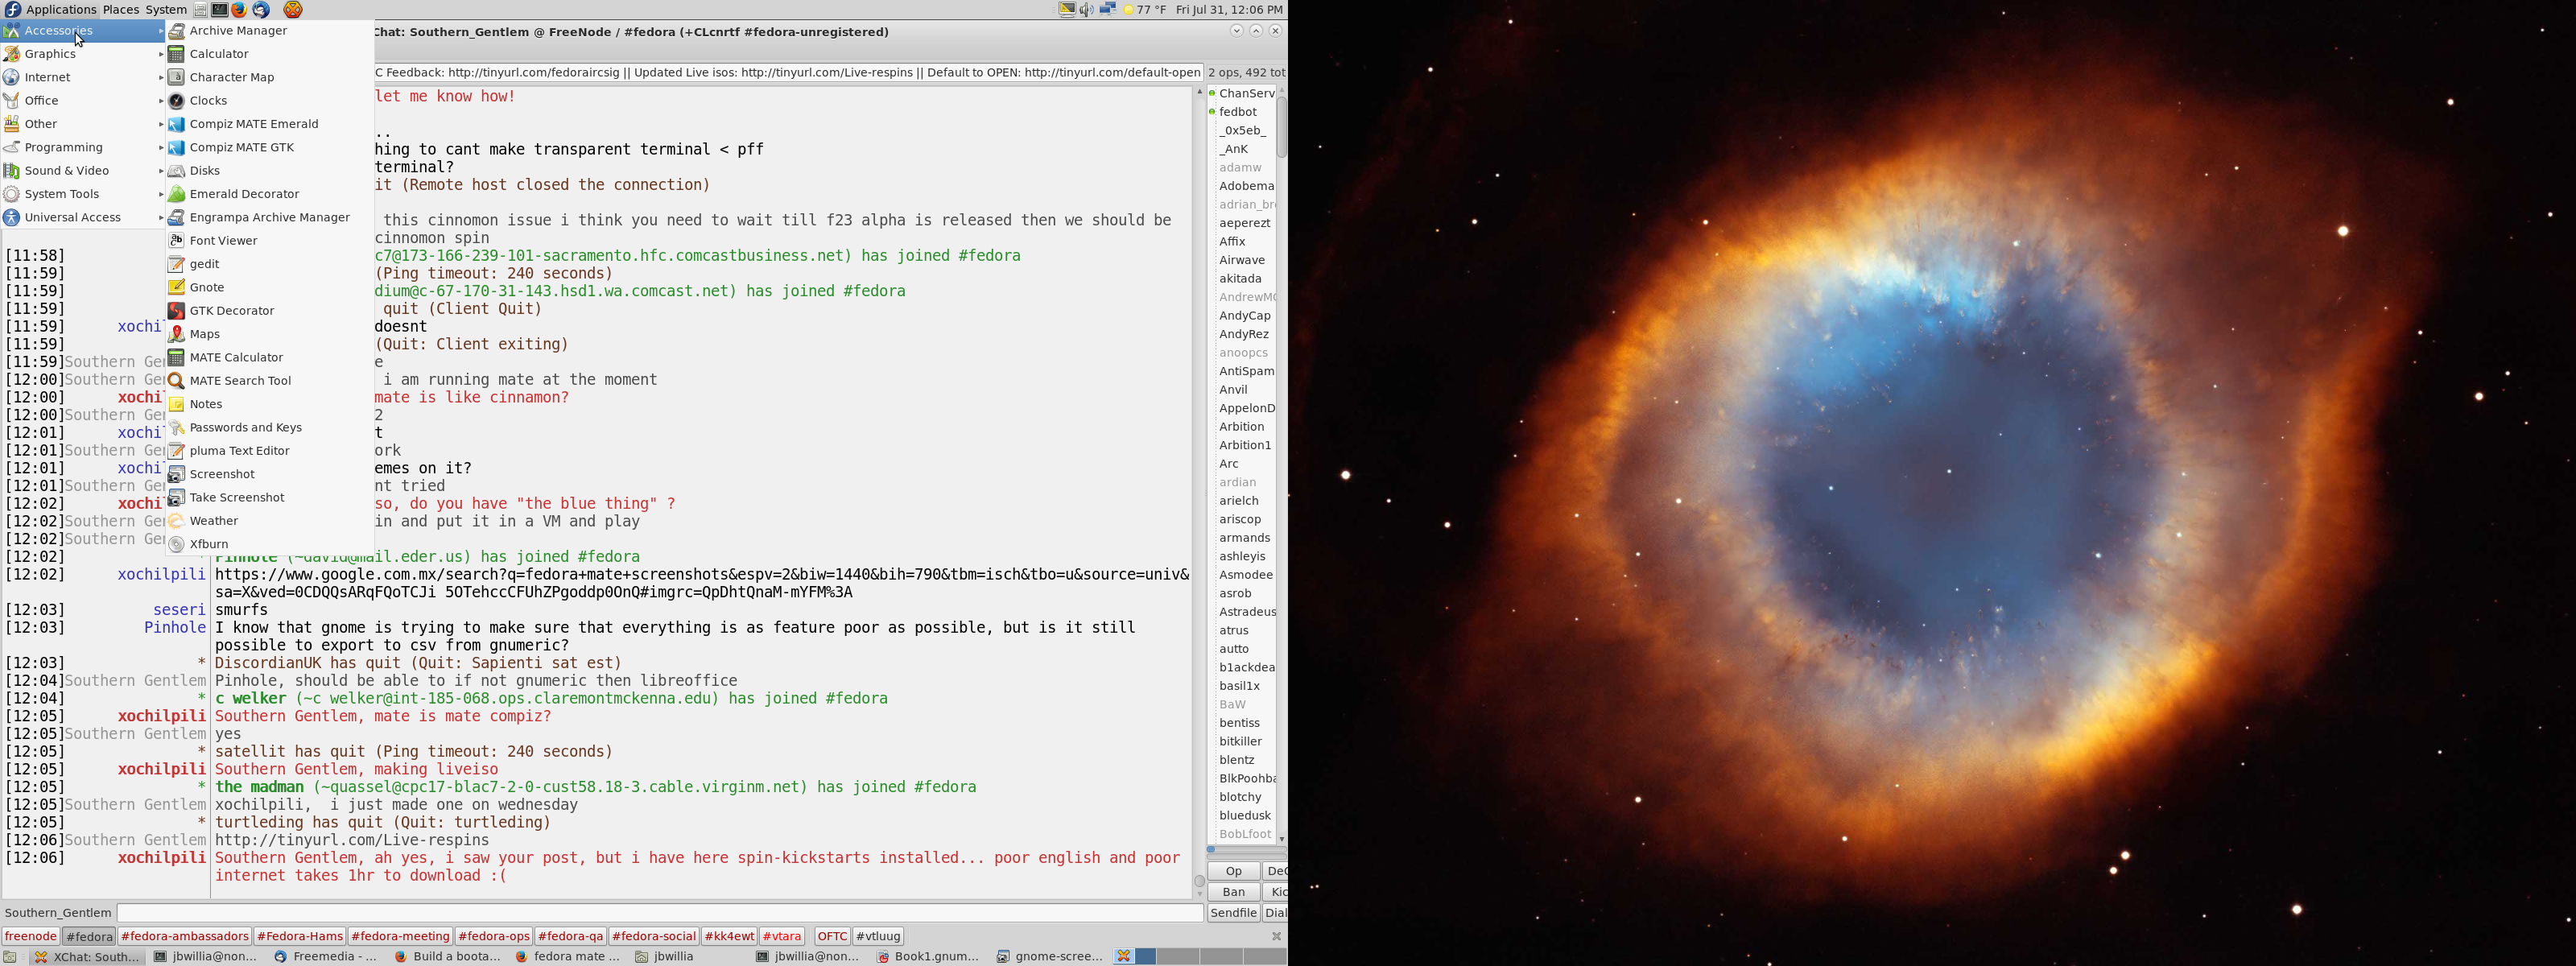This screenshot has height=966, width=2576.
Task: Click the Sendfile button
Action: point(1233,913)
